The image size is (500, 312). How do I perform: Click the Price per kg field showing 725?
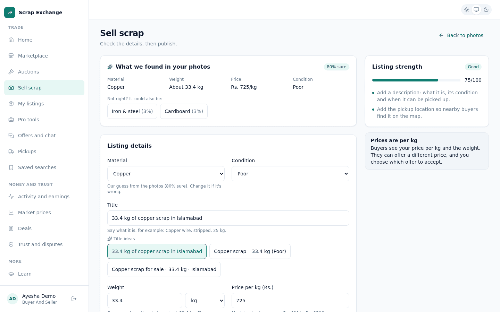pos(290,301)
